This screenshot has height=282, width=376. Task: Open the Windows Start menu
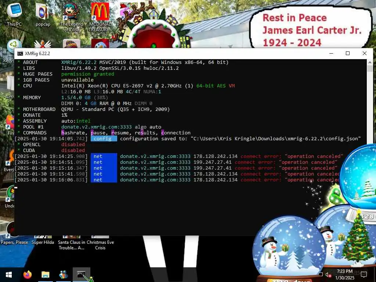pyautogui.click(x=9, y=275)
